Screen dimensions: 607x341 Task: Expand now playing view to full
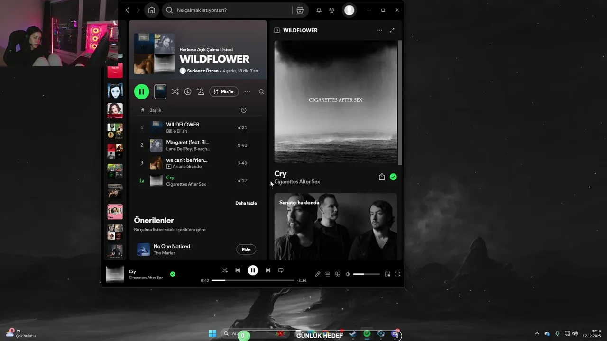tap(392, 30)
